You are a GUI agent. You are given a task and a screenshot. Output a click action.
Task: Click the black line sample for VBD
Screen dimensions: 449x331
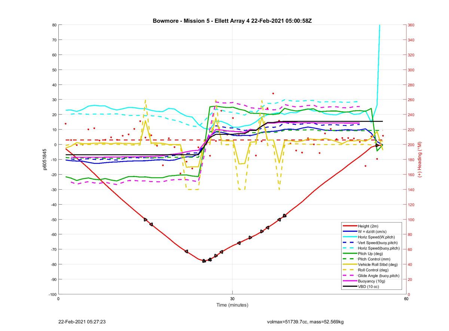tap(349, 286)
